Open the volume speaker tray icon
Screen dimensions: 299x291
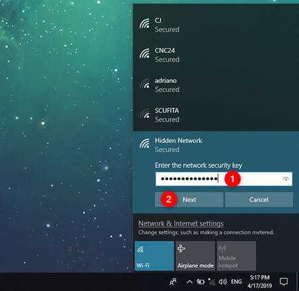(x=223, y=282)
